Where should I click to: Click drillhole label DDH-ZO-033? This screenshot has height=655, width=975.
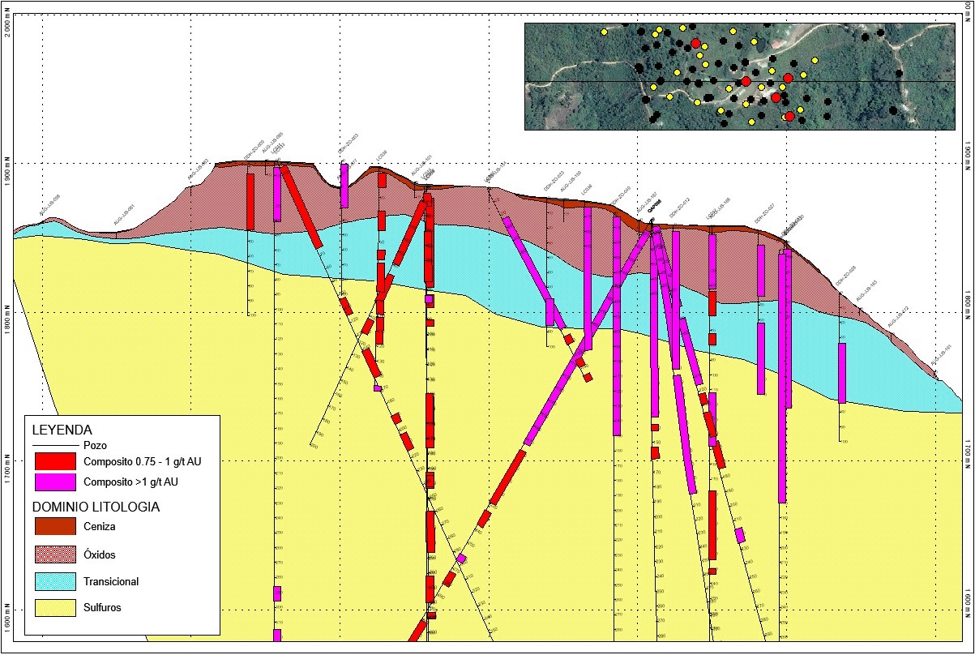tap(554, 182)
